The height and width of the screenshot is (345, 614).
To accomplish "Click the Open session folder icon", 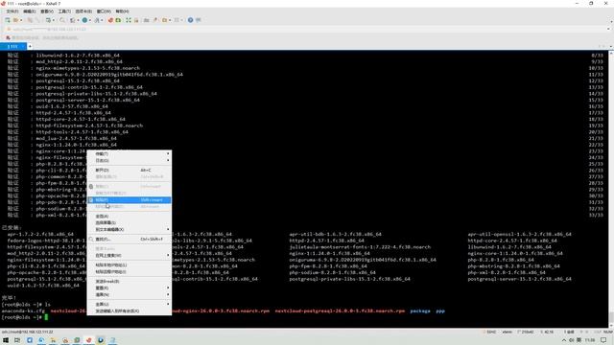I will tap(15, 20).
